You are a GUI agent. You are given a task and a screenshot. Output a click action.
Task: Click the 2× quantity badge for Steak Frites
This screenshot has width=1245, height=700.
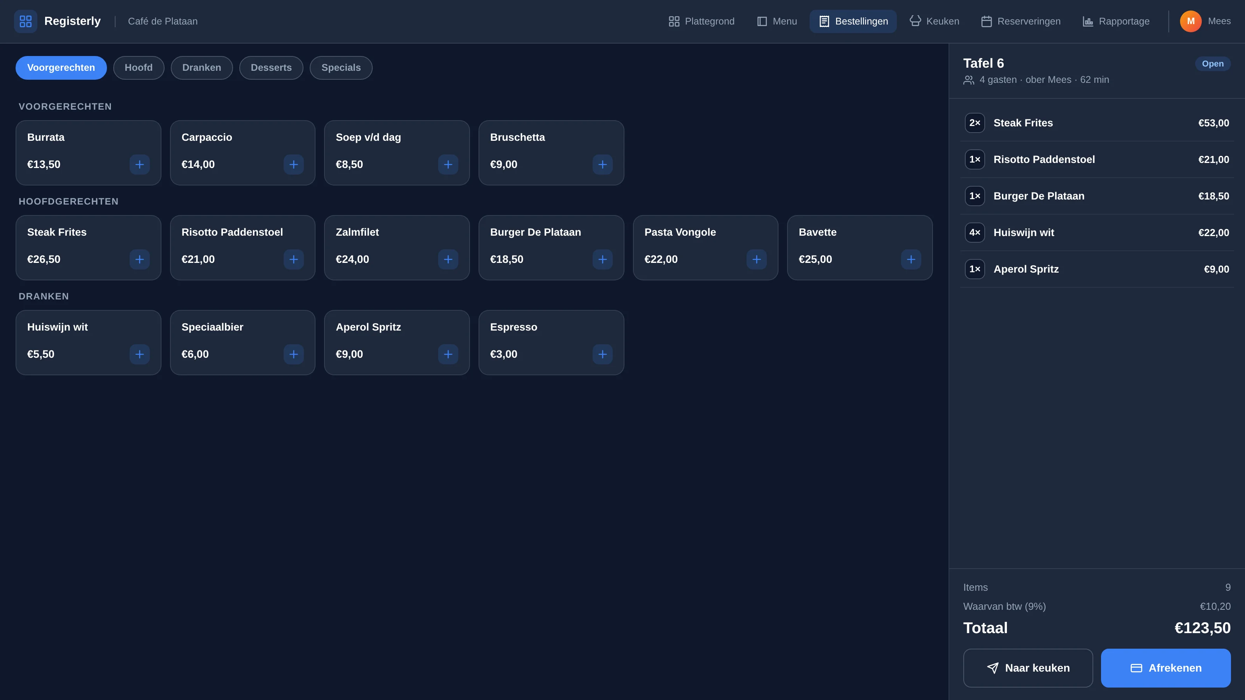click(x=974, y=123)
